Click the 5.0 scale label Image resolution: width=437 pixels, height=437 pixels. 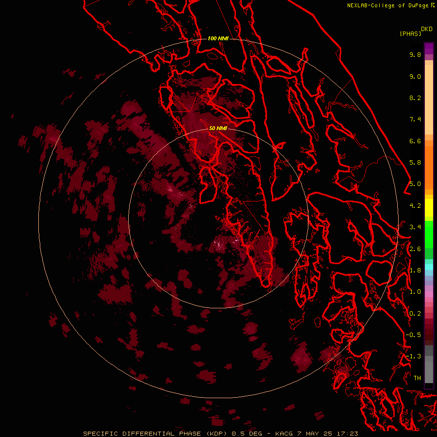point(415,184)
